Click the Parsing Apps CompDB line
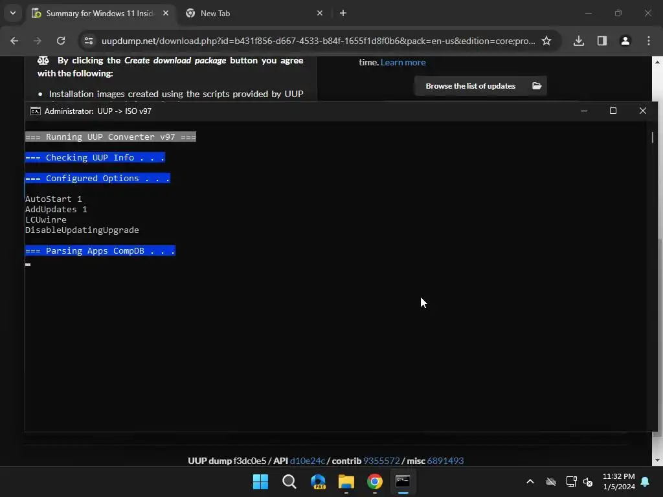 pyautogui.click(x=100, y=250)
